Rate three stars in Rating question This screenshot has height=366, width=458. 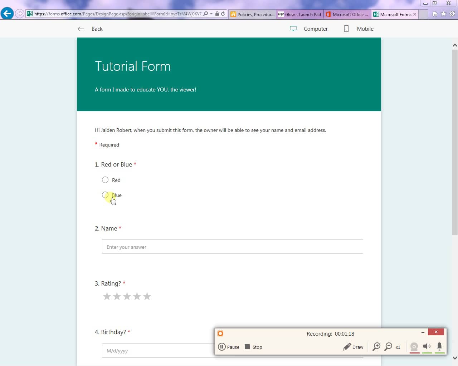(127, 296)
